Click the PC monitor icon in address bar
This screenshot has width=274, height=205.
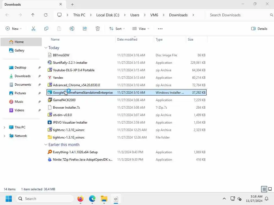click(59, 15)
